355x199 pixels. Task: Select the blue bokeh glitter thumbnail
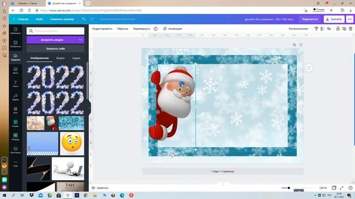point(72,123)
